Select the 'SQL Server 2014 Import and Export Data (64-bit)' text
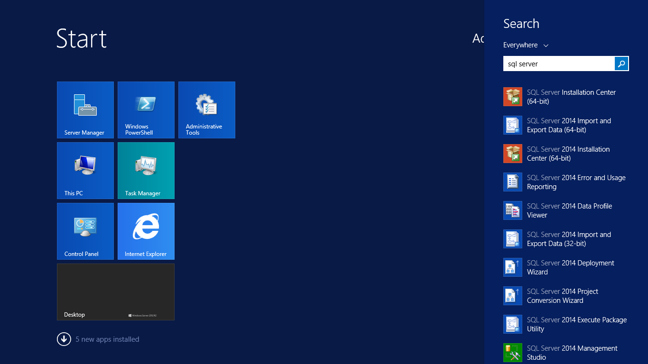This screenshot has width=648, height=364. click(569, 125)
